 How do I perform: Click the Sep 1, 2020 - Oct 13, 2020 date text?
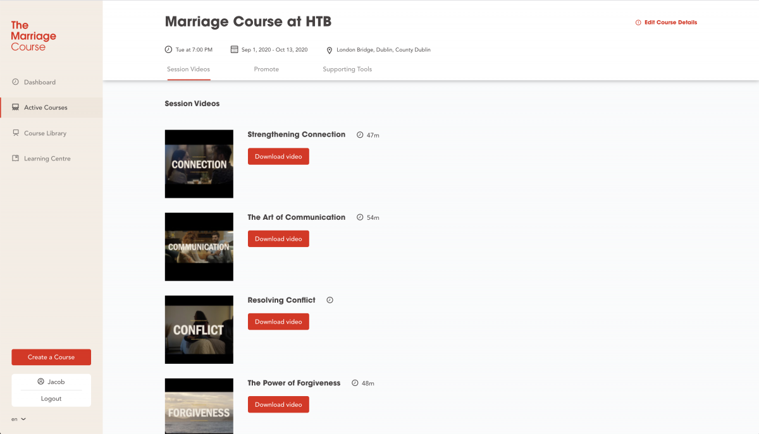[x=275, y=50]
